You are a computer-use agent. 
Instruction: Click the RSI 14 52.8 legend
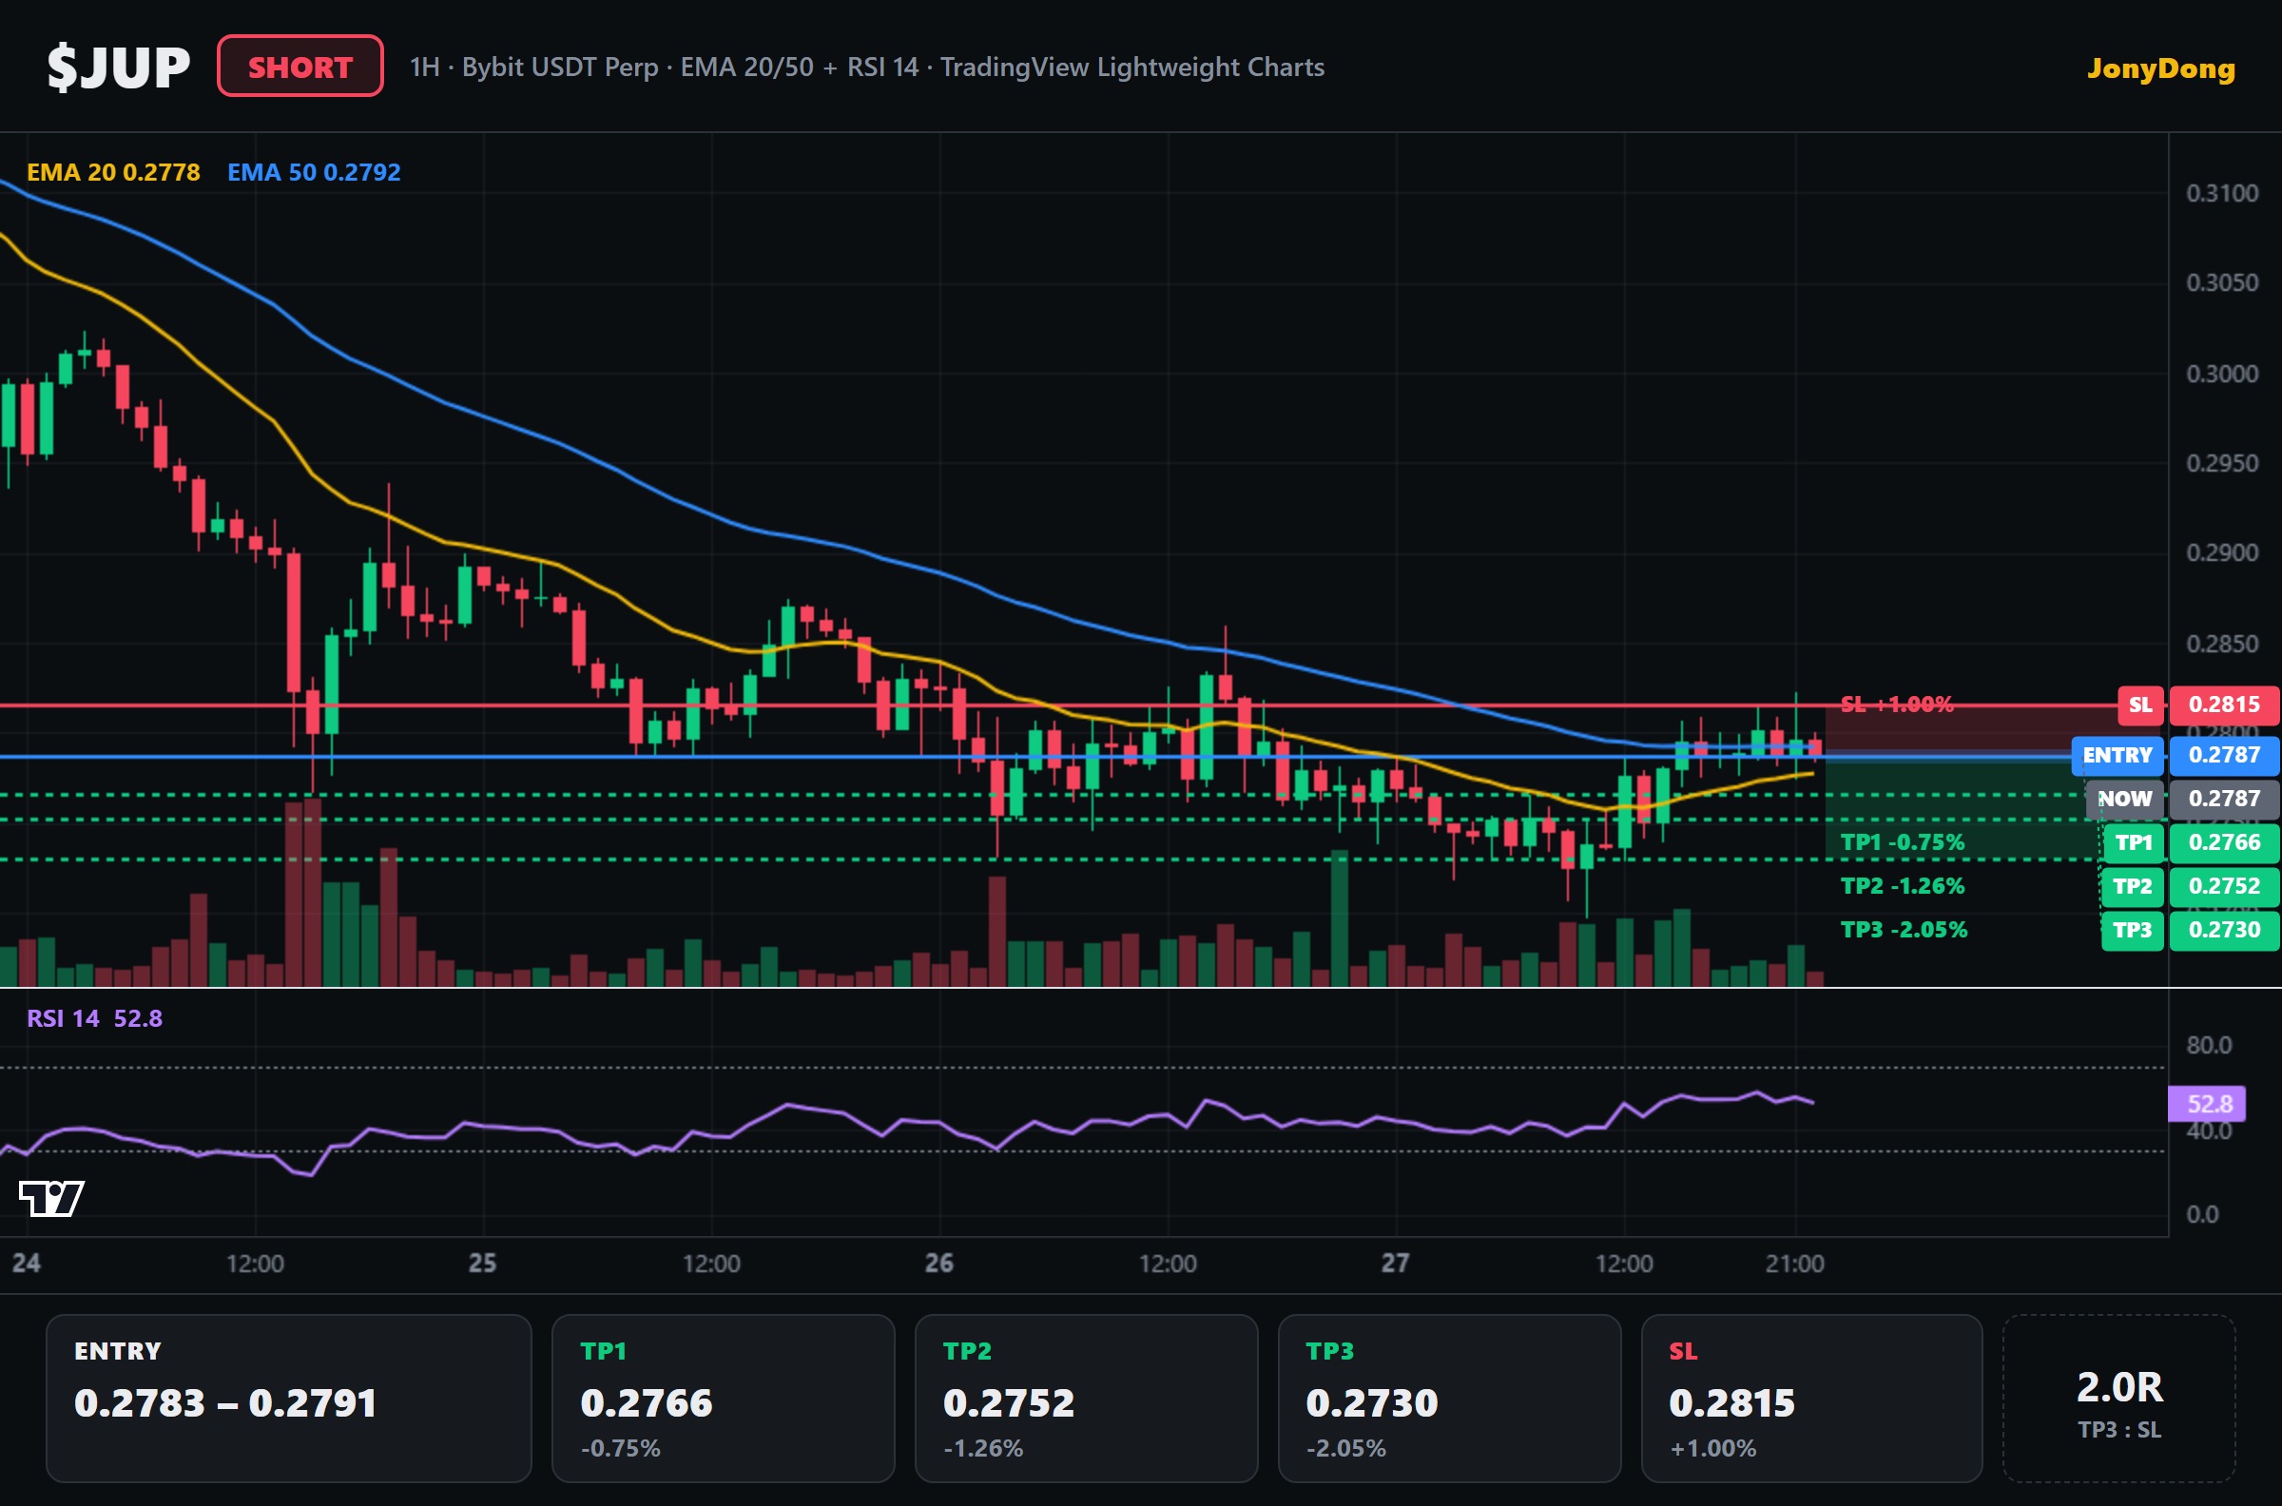pos(94,1018)
